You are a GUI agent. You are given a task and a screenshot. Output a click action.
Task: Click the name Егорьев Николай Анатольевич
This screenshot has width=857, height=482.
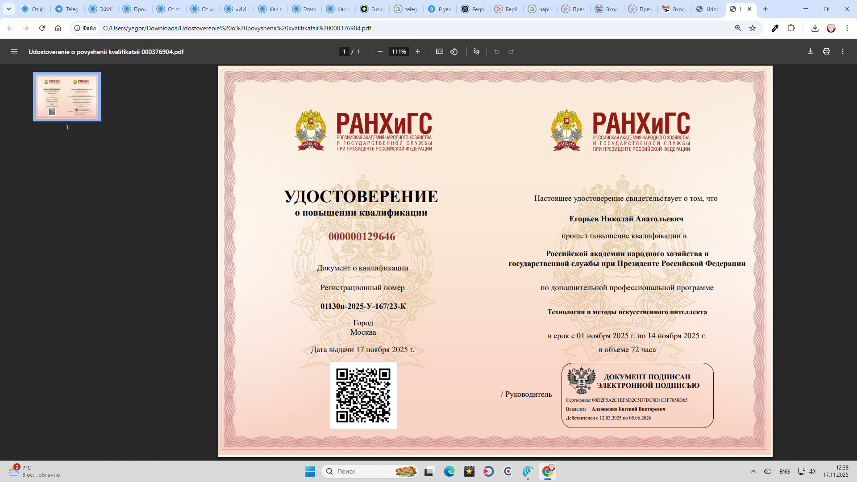click(626, 219)
